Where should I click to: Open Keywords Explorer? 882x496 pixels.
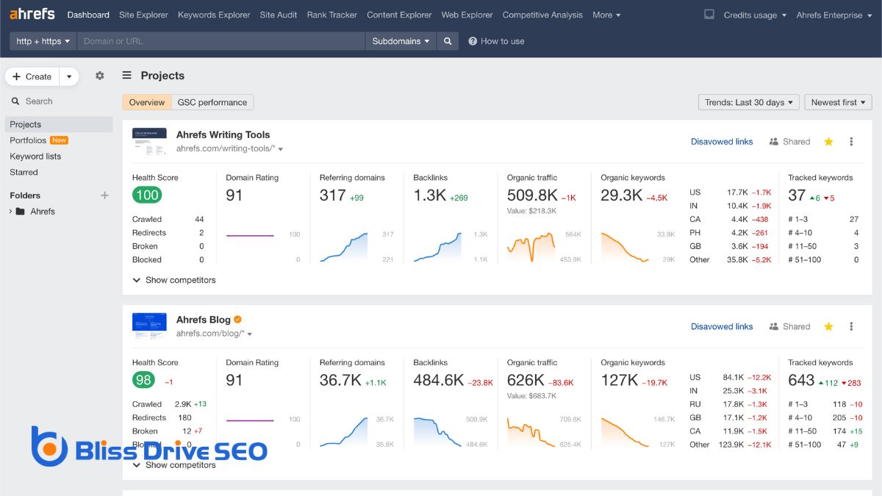pyautogui.click(x=214, y=15)
